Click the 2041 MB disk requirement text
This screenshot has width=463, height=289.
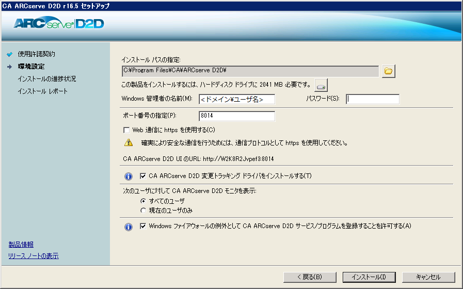pyautogui.click(x=216, y=85)
